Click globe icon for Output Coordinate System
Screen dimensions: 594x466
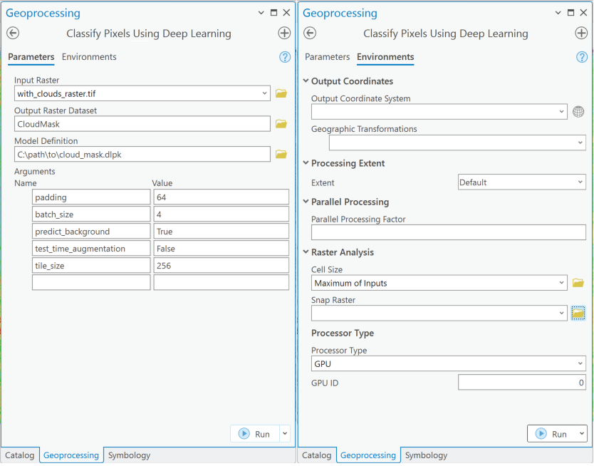pyautogui.click(x=578, y=112)
